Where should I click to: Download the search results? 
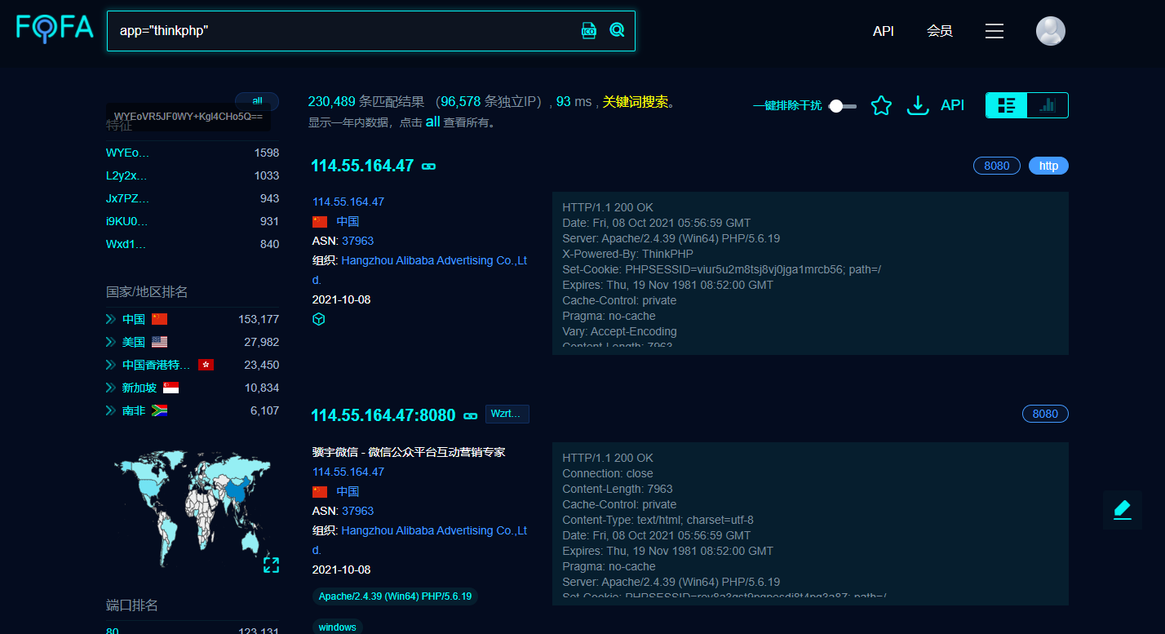point(919,105)
